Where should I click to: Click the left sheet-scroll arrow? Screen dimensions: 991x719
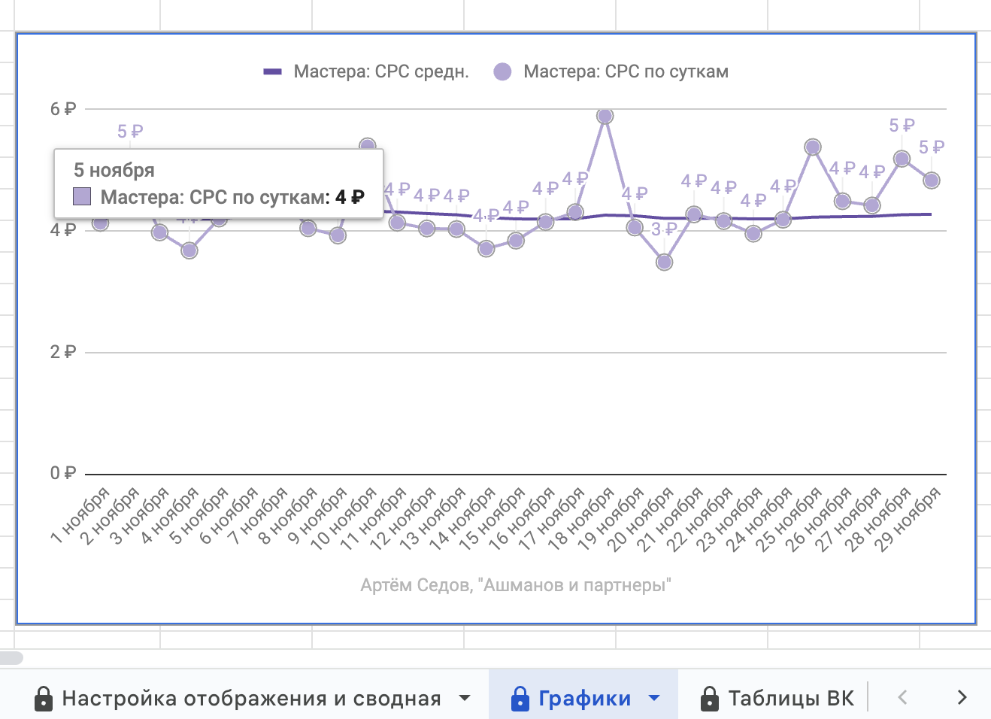coord(902,697)
